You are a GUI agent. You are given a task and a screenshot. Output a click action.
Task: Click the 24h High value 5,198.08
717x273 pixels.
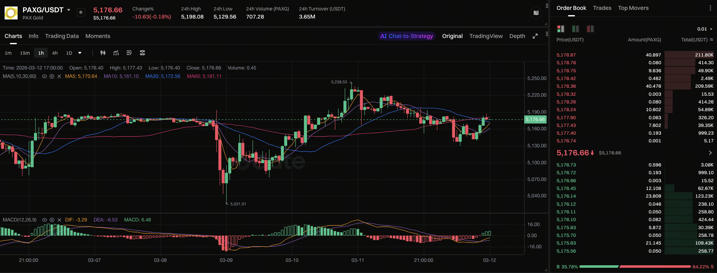(x=192, y=17)
